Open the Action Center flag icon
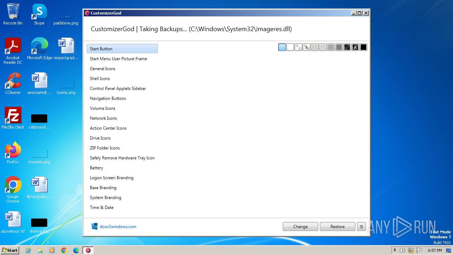 point(419,250)
